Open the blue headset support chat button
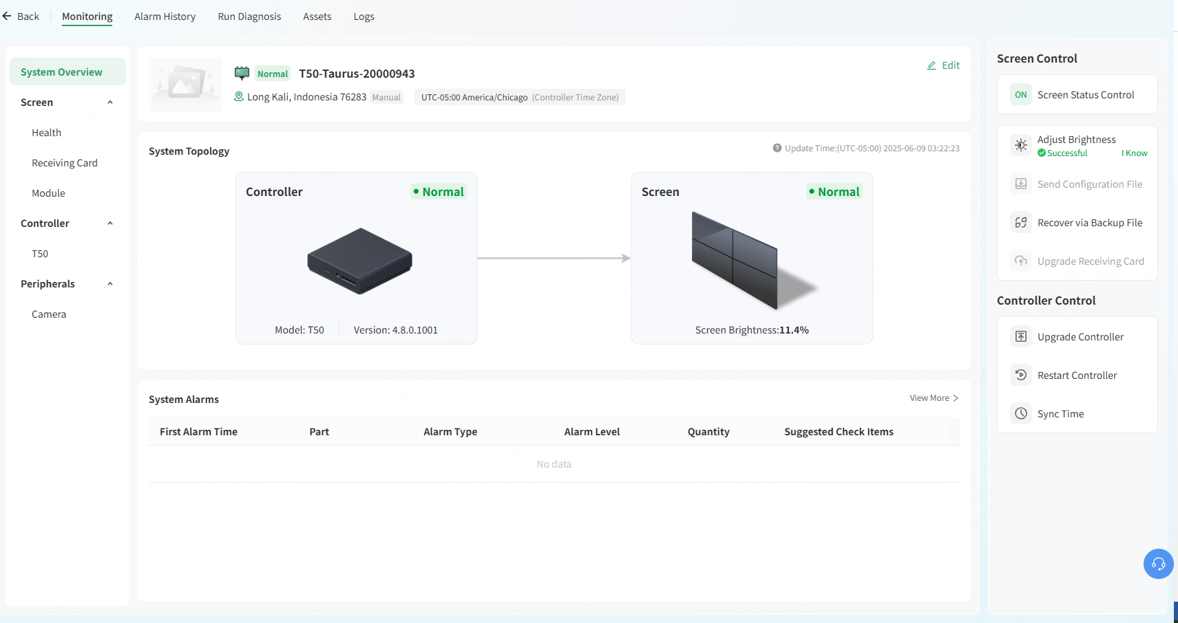 click(1159, 564)
